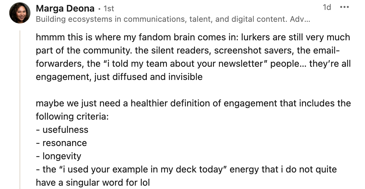Click the 'following criteria:' text line
365x189 pixels.
click(72, 116)
